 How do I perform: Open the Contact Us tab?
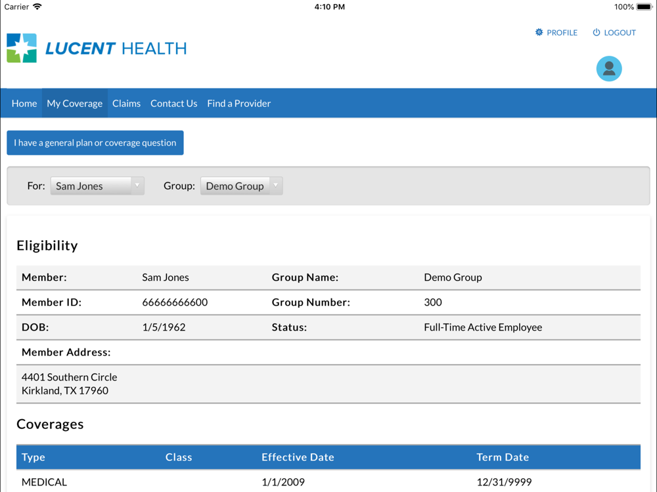[x=174, y=104]
